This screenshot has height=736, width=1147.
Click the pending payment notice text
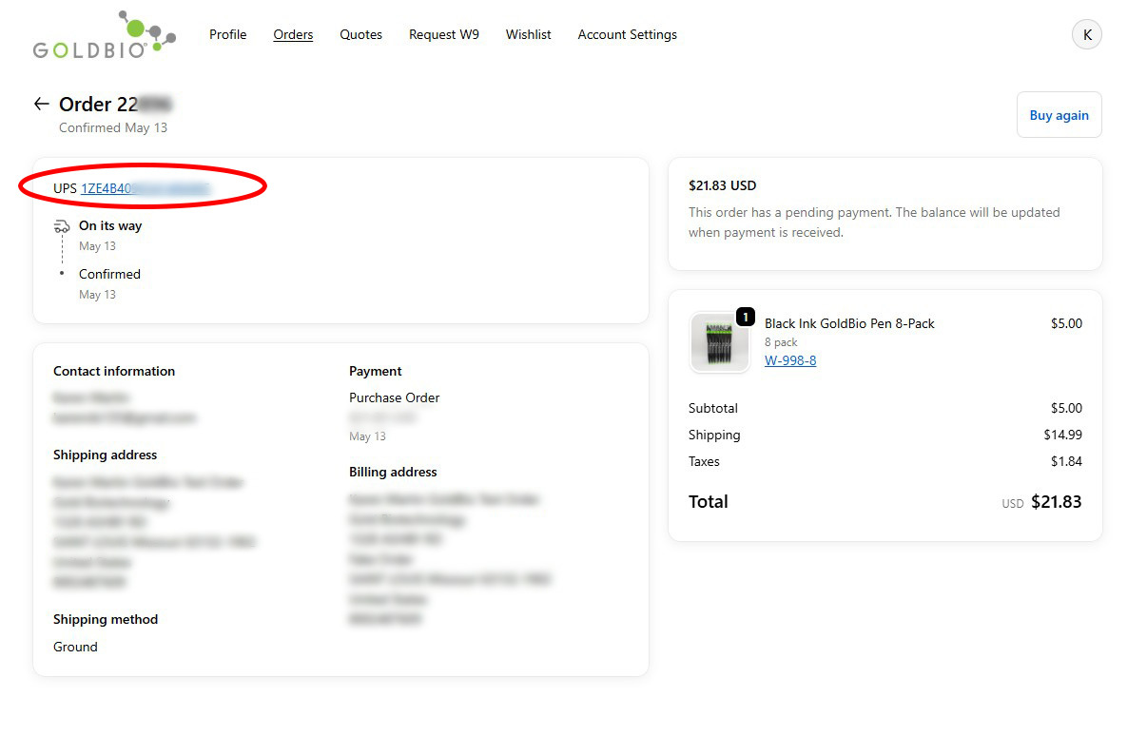(874, 222)
